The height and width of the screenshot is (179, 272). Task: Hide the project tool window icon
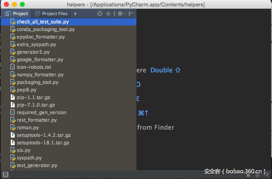point(131,14)
